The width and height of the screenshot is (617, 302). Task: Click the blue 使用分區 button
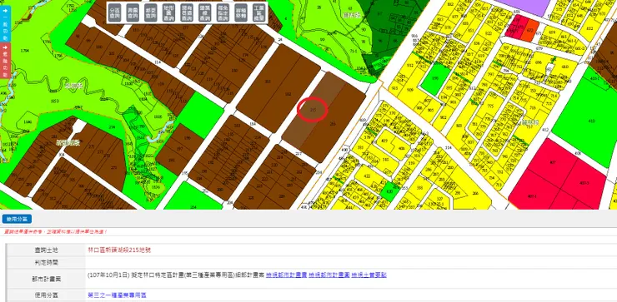[x=17, y=219]
